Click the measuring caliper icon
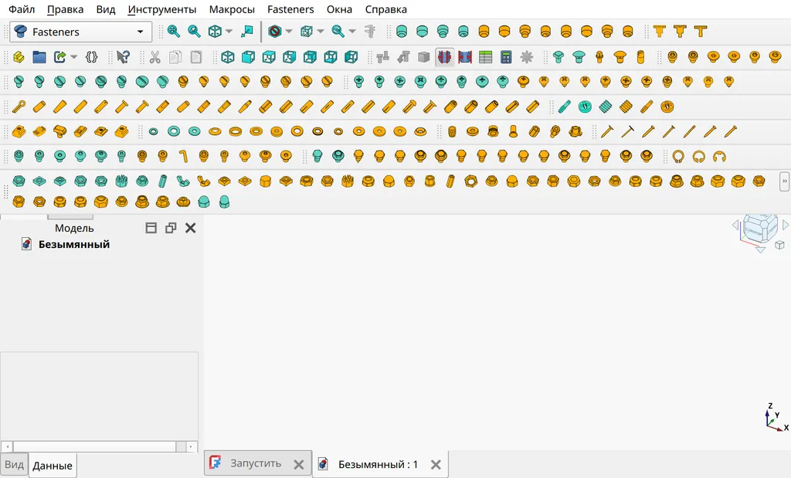Viewport: 791px width, 478px height. pos(370,32)
